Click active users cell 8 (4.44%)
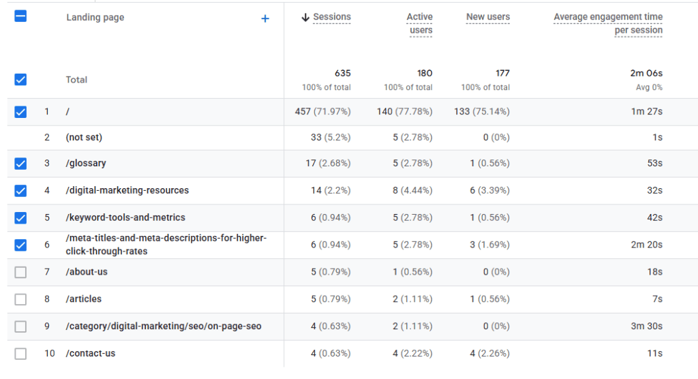 412,190
